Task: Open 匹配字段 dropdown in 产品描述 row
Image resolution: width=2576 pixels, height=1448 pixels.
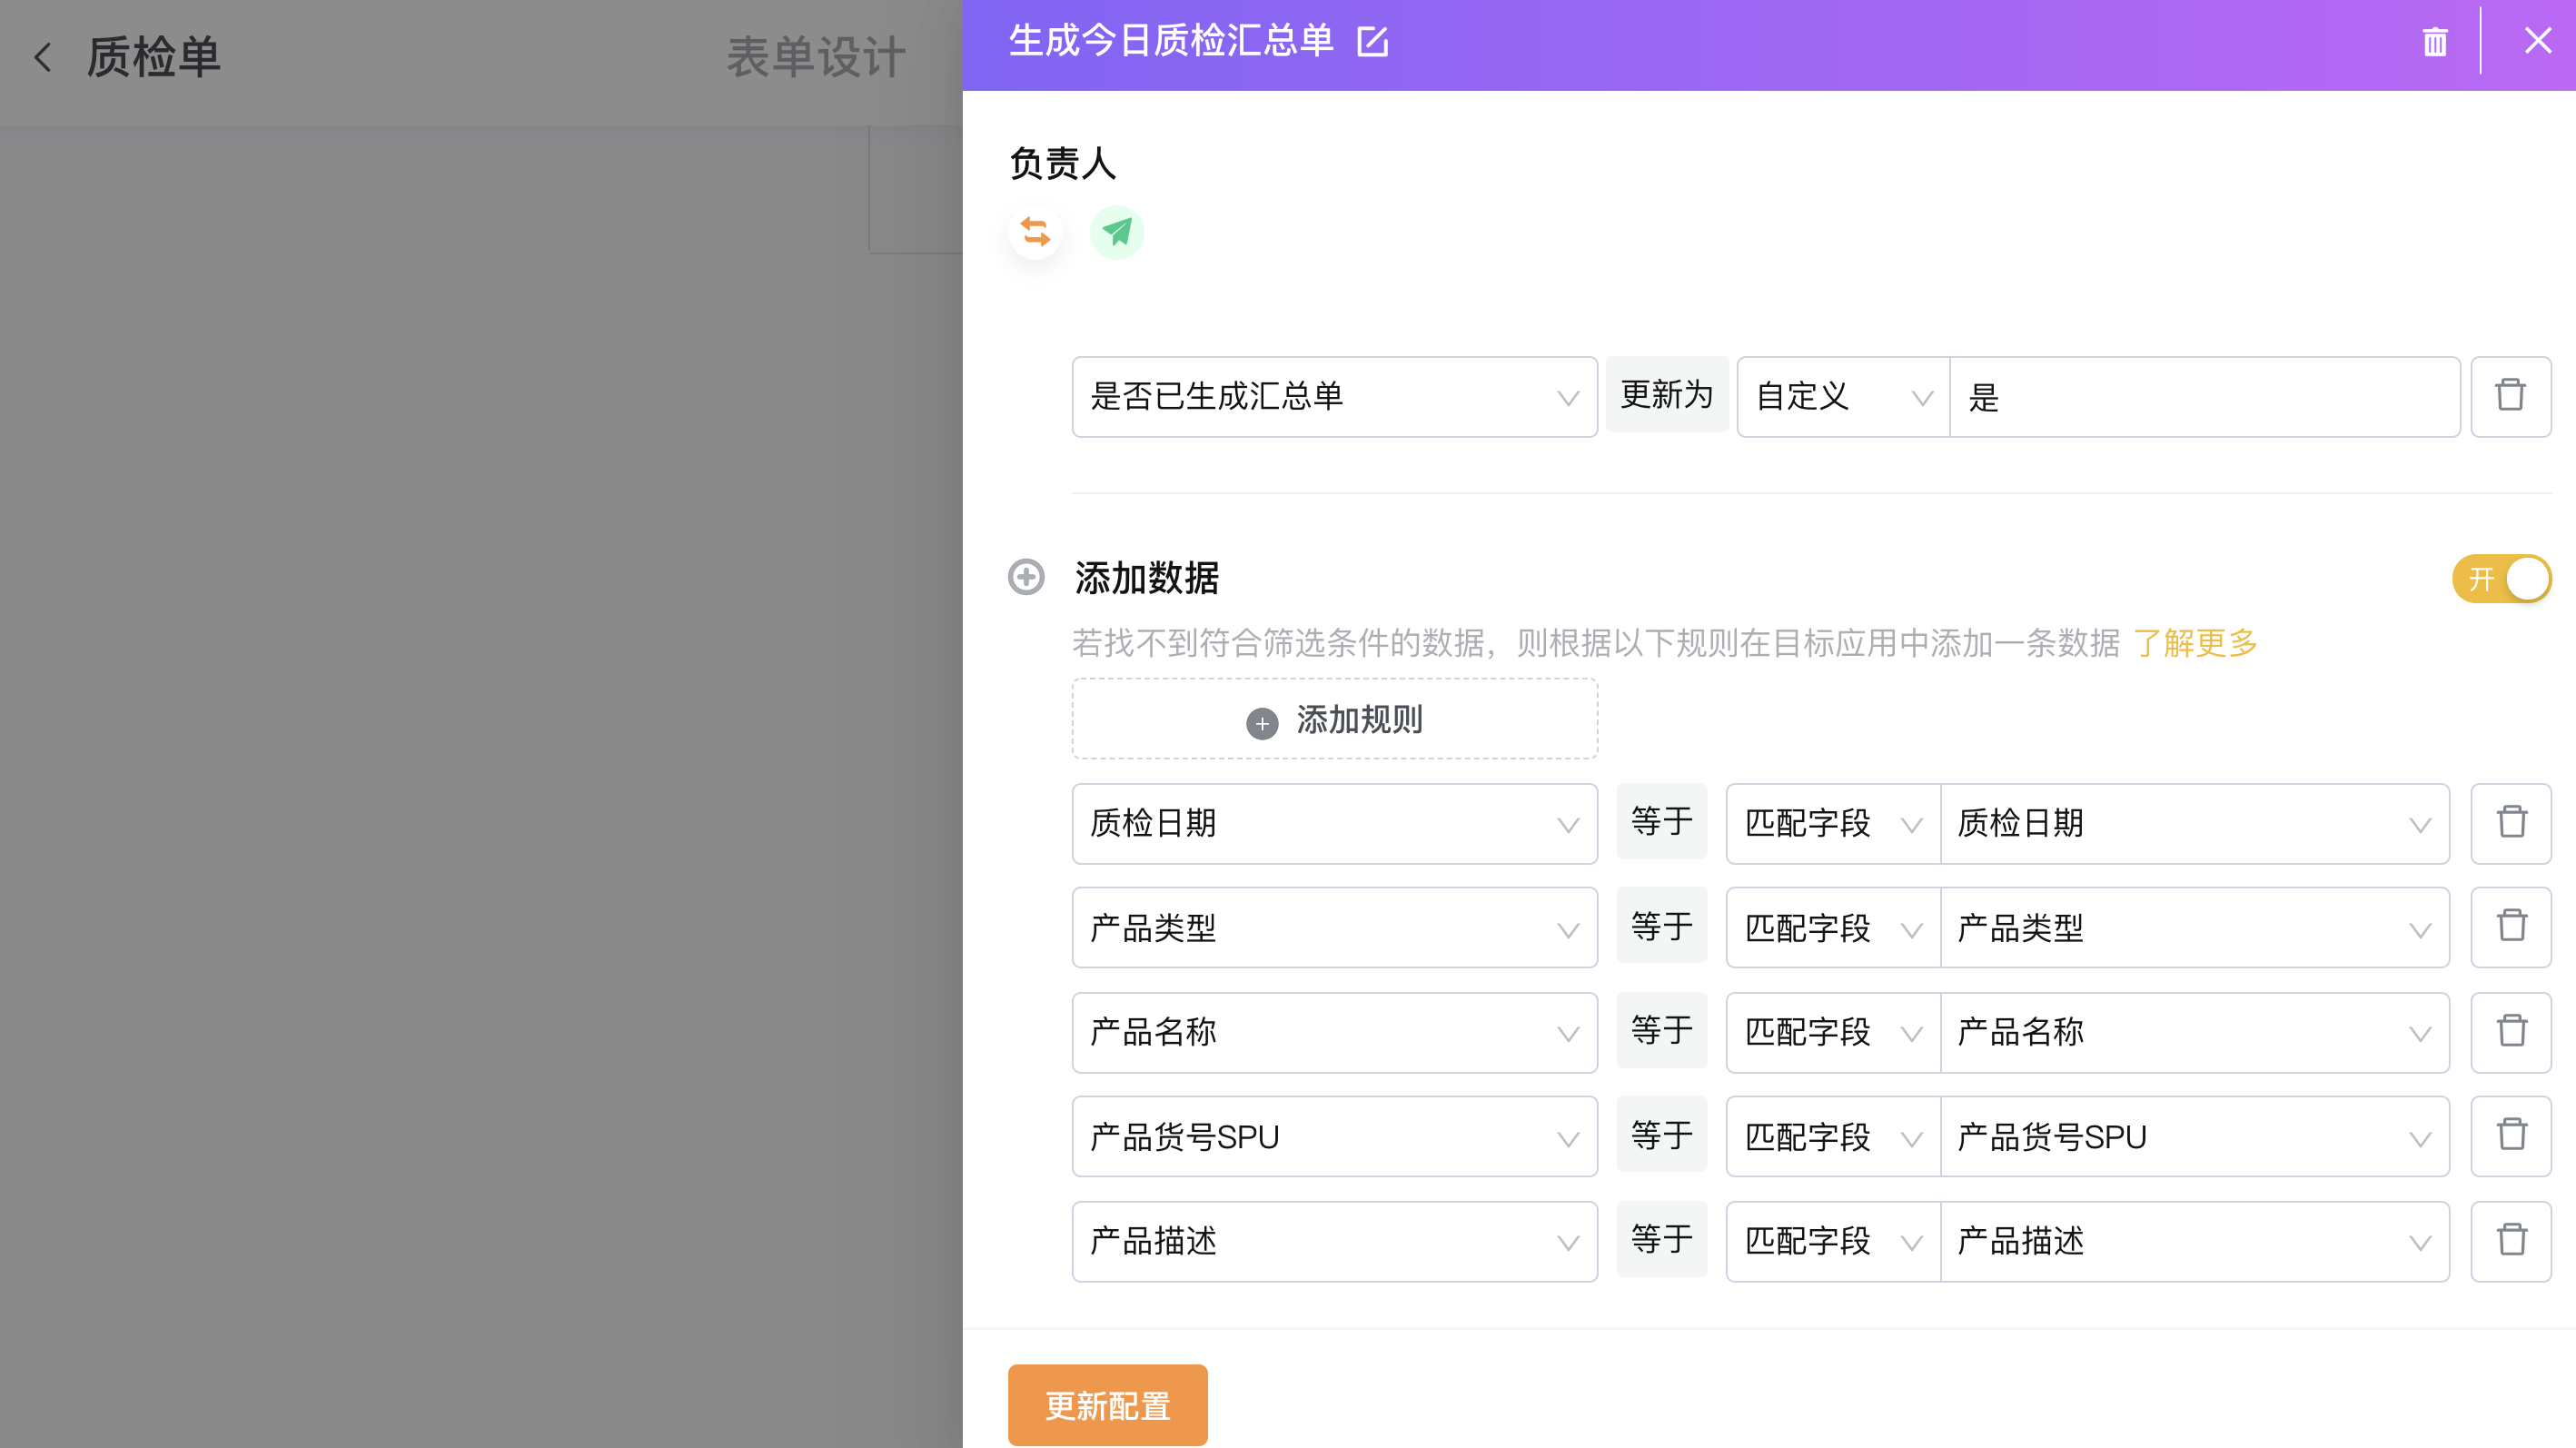Action: tap(1833, 1241)
